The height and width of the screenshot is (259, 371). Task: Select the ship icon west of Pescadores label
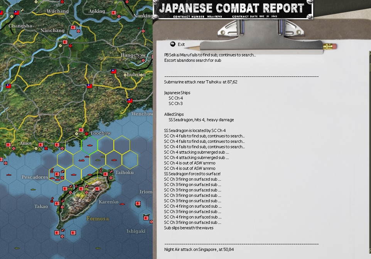(9, 175)
